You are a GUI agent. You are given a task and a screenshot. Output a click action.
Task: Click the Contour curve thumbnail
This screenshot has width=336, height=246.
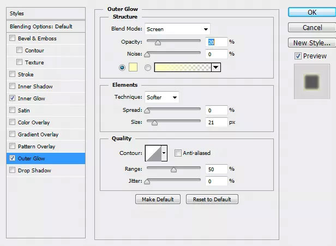[153, 153]
